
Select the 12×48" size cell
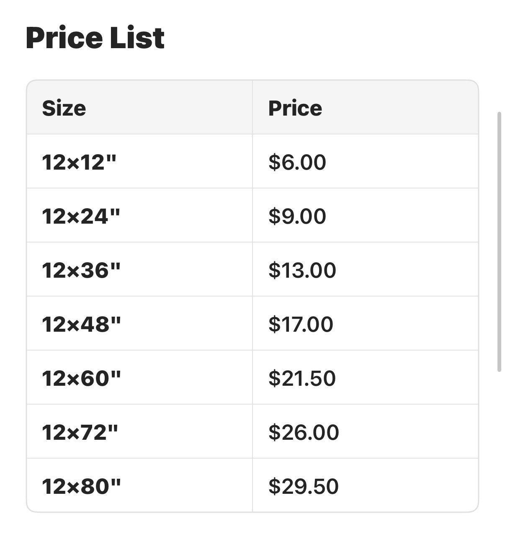pyautogui.click(x=81, y=324)
